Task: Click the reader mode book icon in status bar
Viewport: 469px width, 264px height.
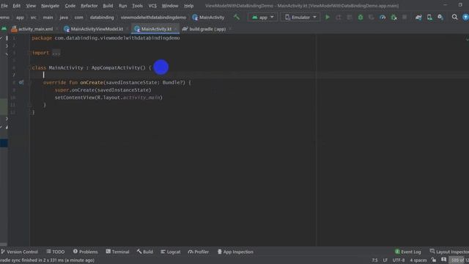Action: tap(443, 260)
